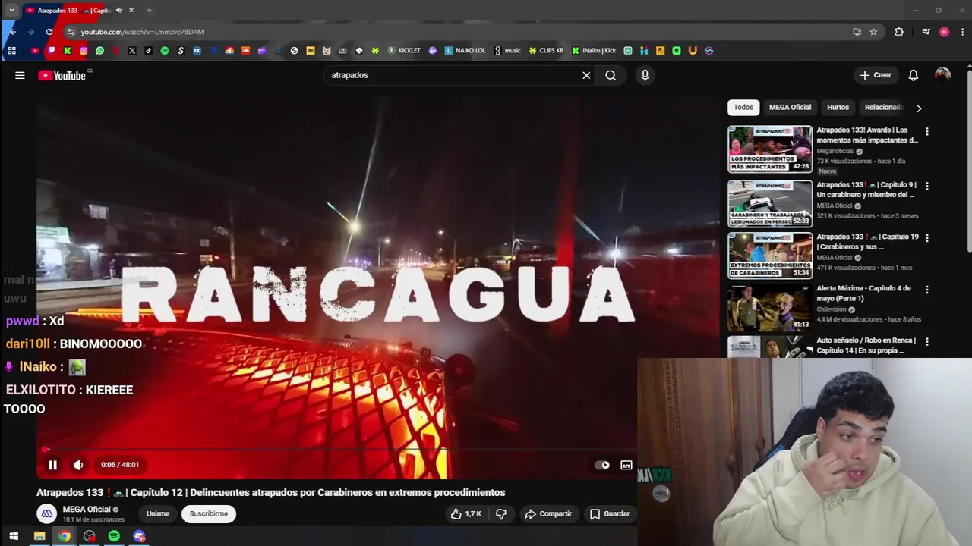Open the YouTube hamburger guide menu
Image resolution: width=972 pixels, height=546 pixels.
tap(20, 75)
